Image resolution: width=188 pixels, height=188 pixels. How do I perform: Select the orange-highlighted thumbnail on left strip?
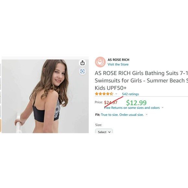tap(0, 125)
